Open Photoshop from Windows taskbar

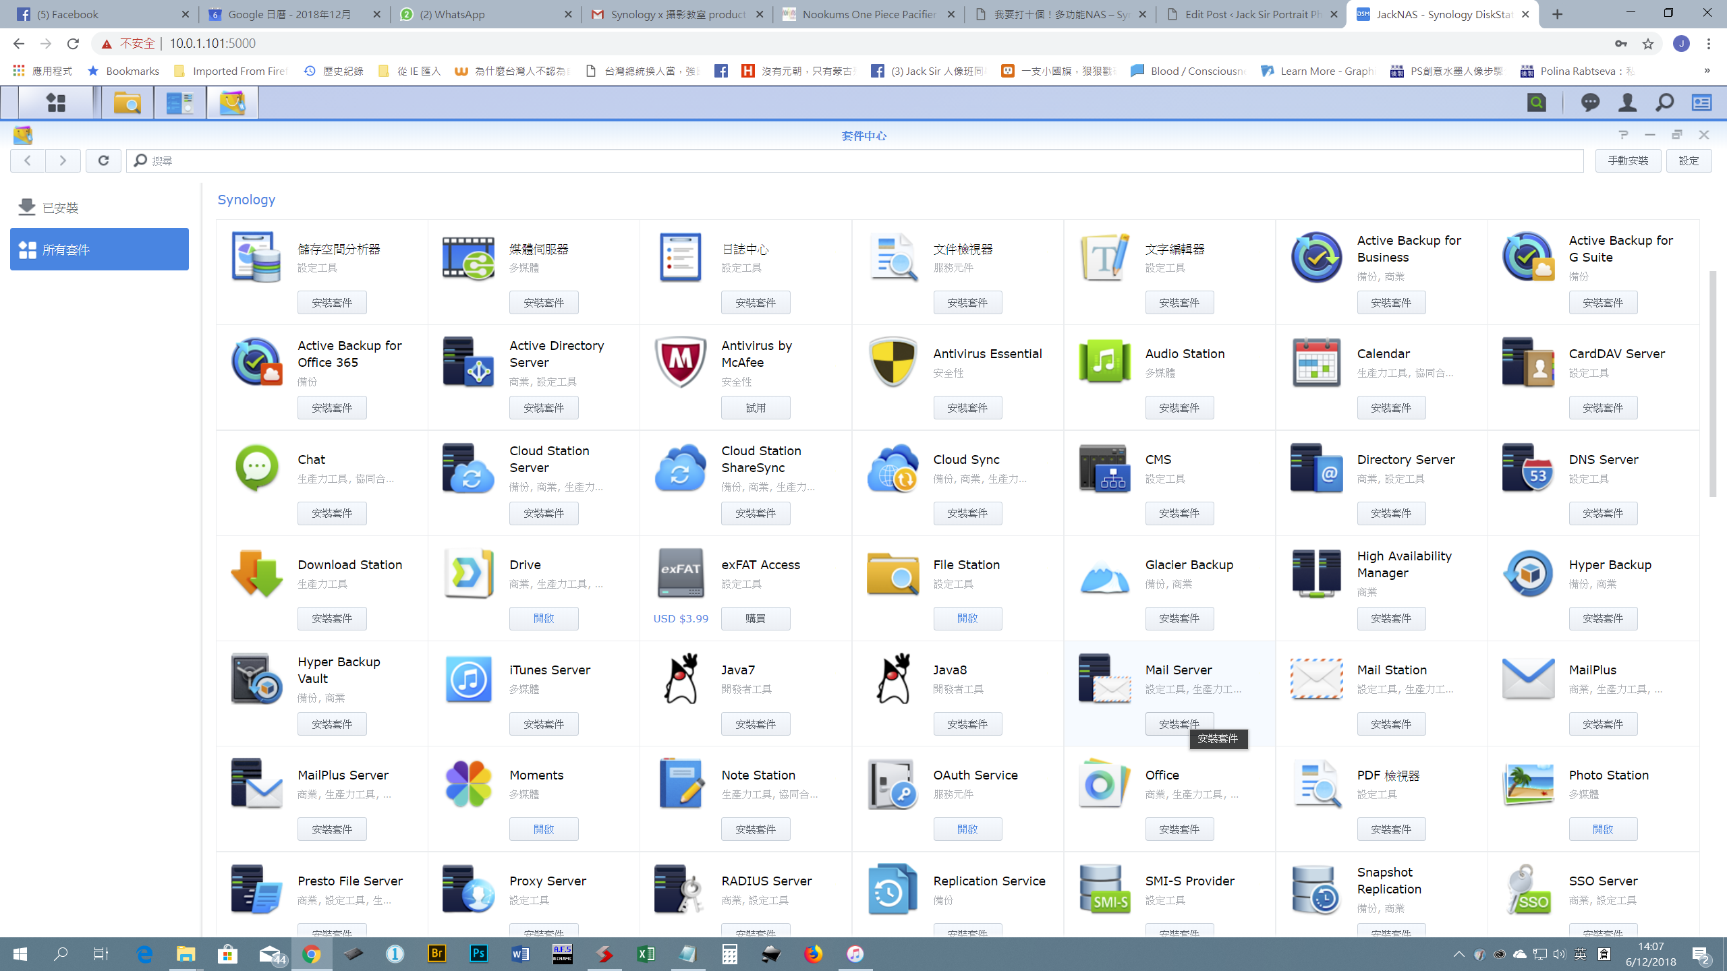478,953
